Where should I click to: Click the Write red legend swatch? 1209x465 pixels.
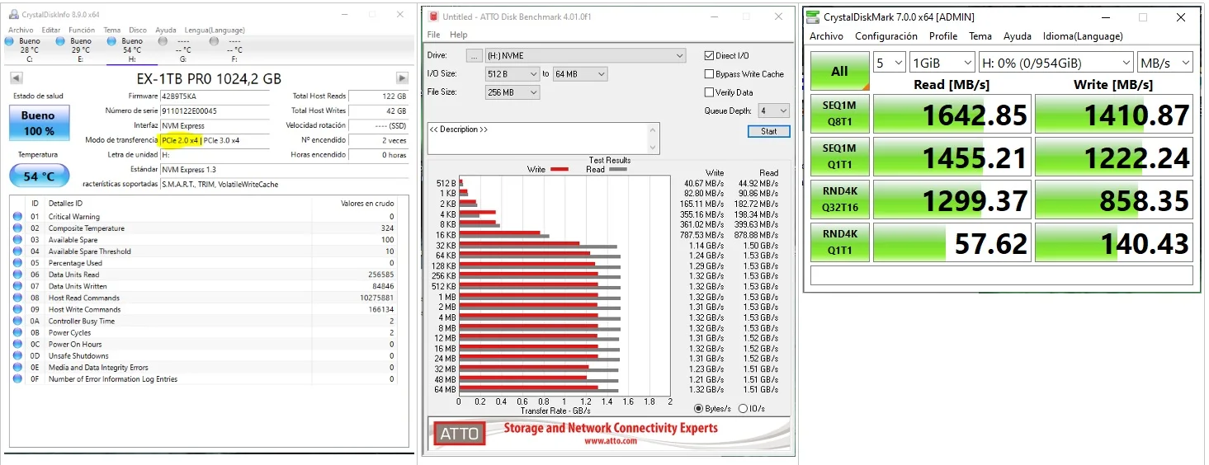click(560, 169)
